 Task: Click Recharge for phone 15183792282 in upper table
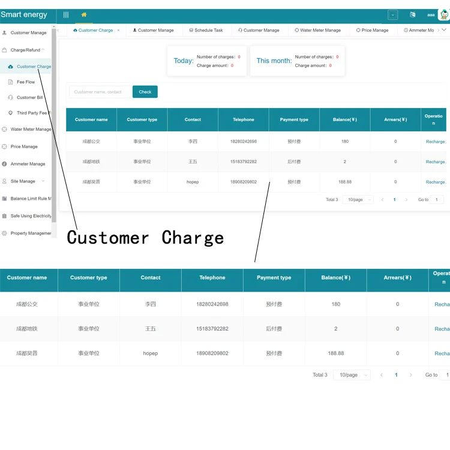(436, 162)
